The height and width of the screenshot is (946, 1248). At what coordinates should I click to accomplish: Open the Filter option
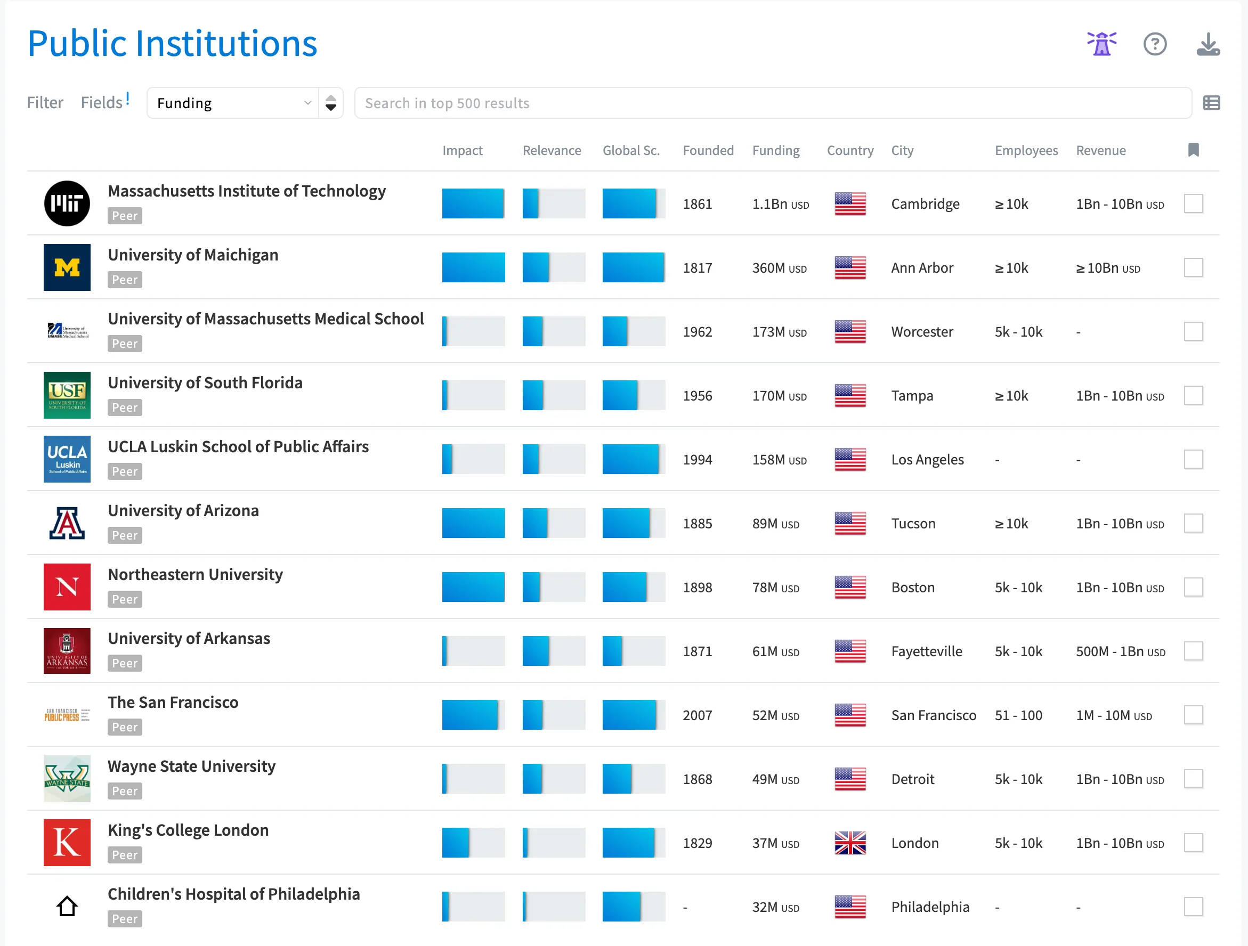[45, 103]
